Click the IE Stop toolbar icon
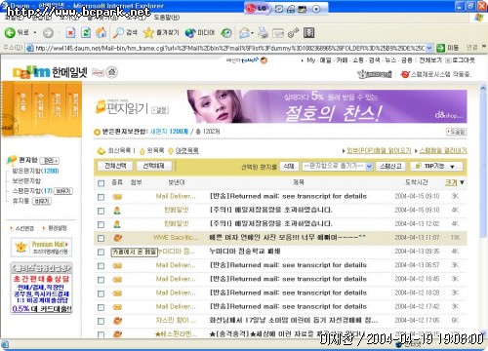The height and width of the screenshot is (351, 488). (70, 32)
